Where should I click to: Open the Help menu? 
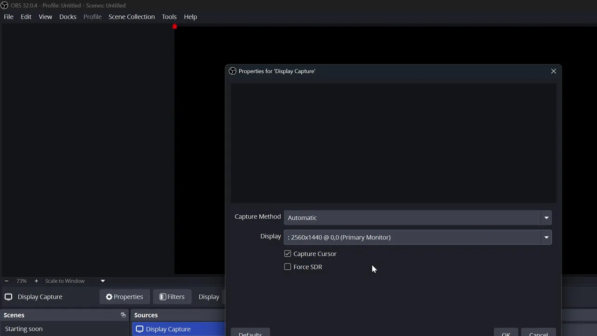coord(190,17)
